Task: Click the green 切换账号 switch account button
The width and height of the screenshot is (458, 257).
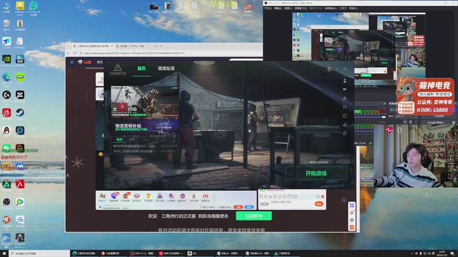Action: (254, 216)
